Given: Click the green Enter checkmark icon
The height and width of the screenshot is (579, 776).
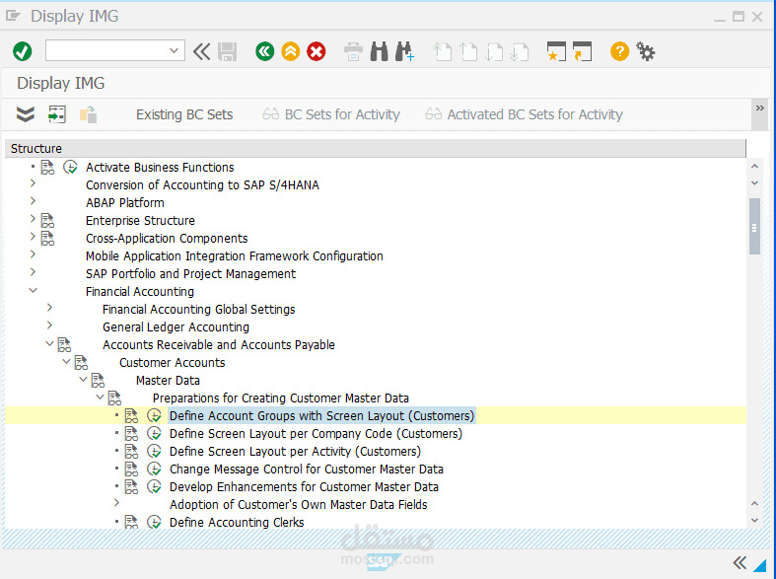Looking at the screenshot, I should [23, 51].
